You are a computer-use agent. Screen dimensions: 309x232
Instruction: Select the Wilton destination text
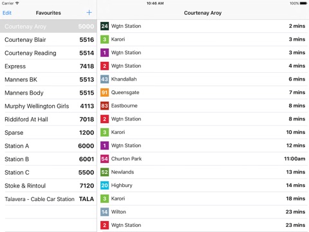coord(118,212)
